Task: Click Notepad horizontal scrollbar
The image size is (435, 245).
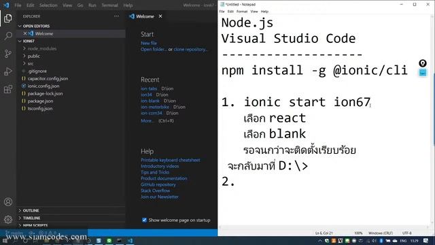Action: pos(325,227)
